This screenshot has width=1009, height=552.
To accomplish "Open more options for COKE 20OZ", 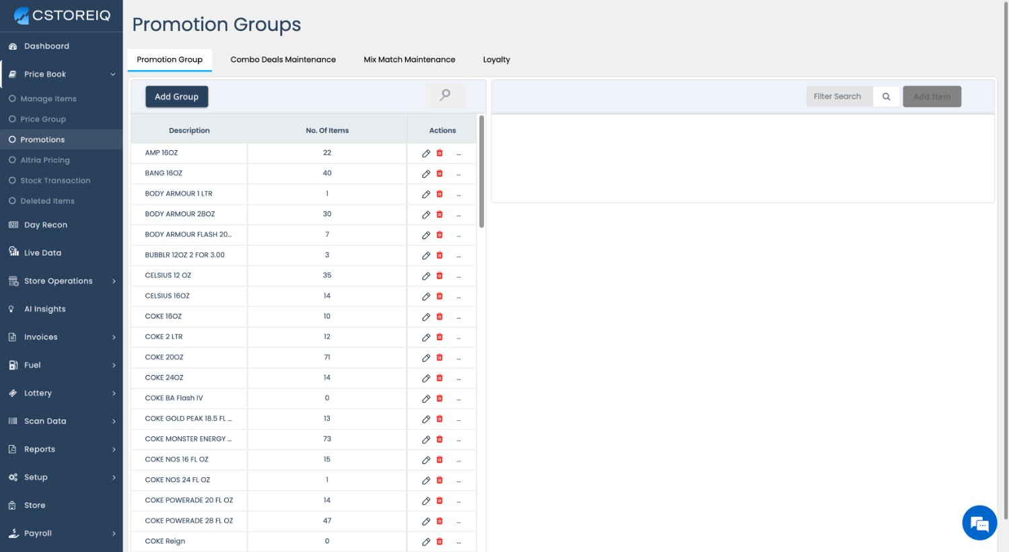I will point(459,358).
